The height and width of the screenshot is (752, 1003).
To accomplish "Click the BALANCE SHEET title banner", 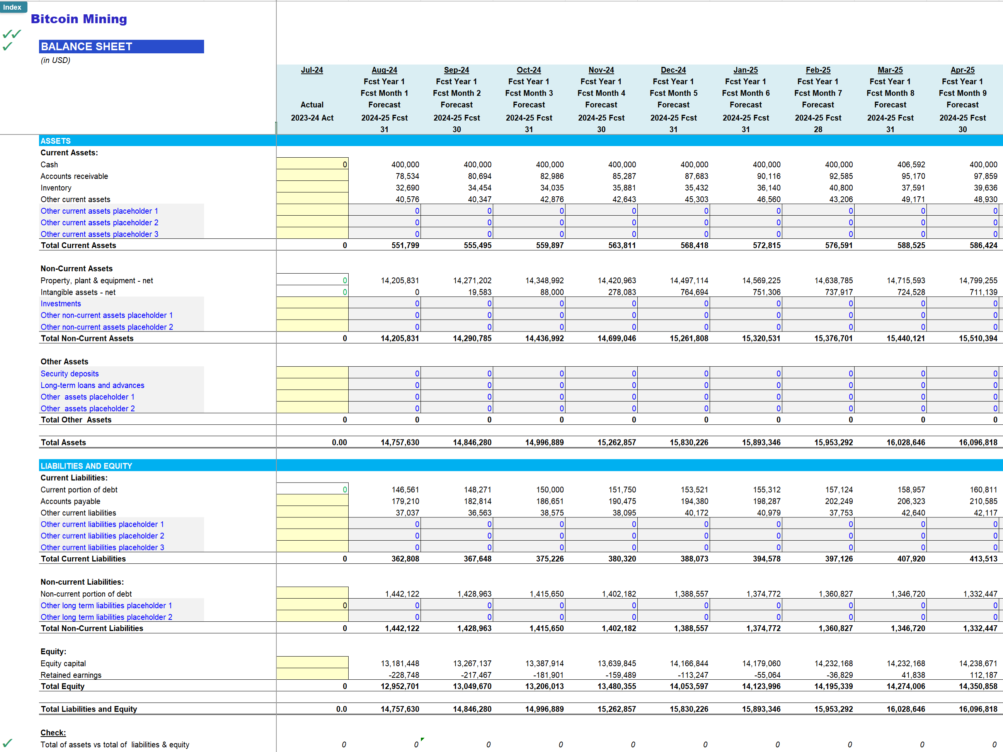I will pos(121,46).
